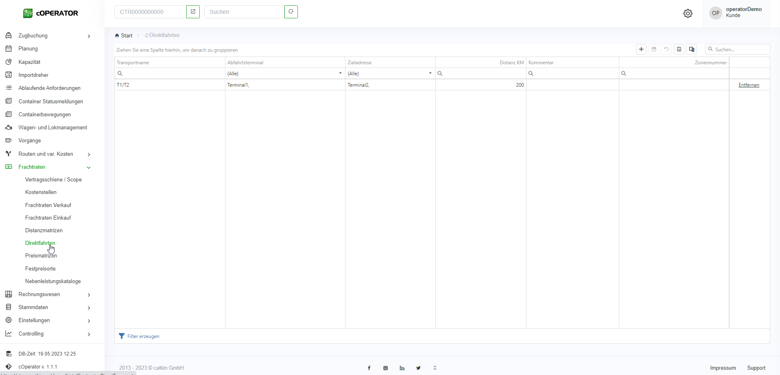Go to Containerbewegungen in sidebar

(45, 114)
